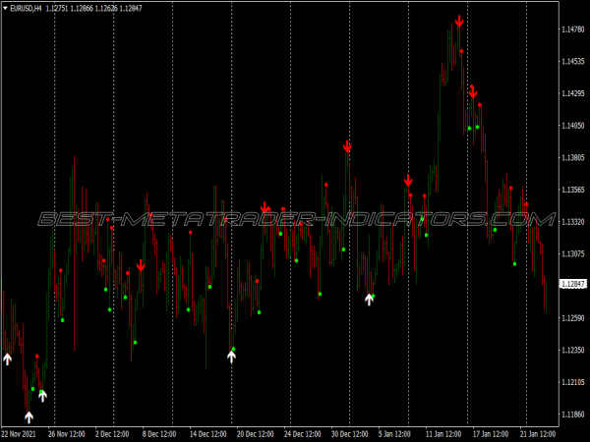The height and width of the screenshot is (442, 590).
Task: Select the 21 Jan 12:00 time axis label
Action: click(538, 434)
